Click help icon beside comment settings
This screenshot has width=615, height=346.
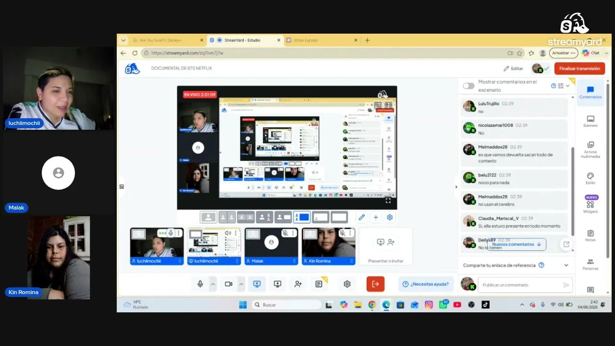coord(553,86)
